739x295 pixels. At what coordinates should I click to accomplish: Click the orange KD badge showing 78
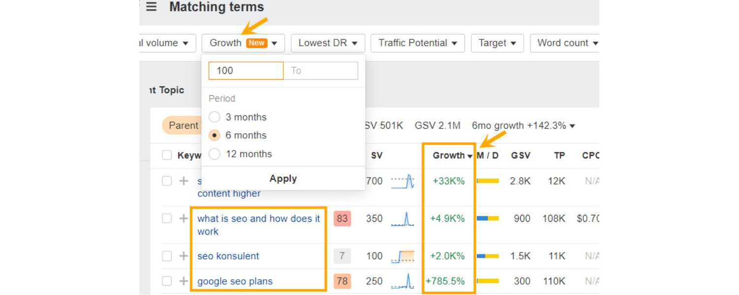click(342, 281)
